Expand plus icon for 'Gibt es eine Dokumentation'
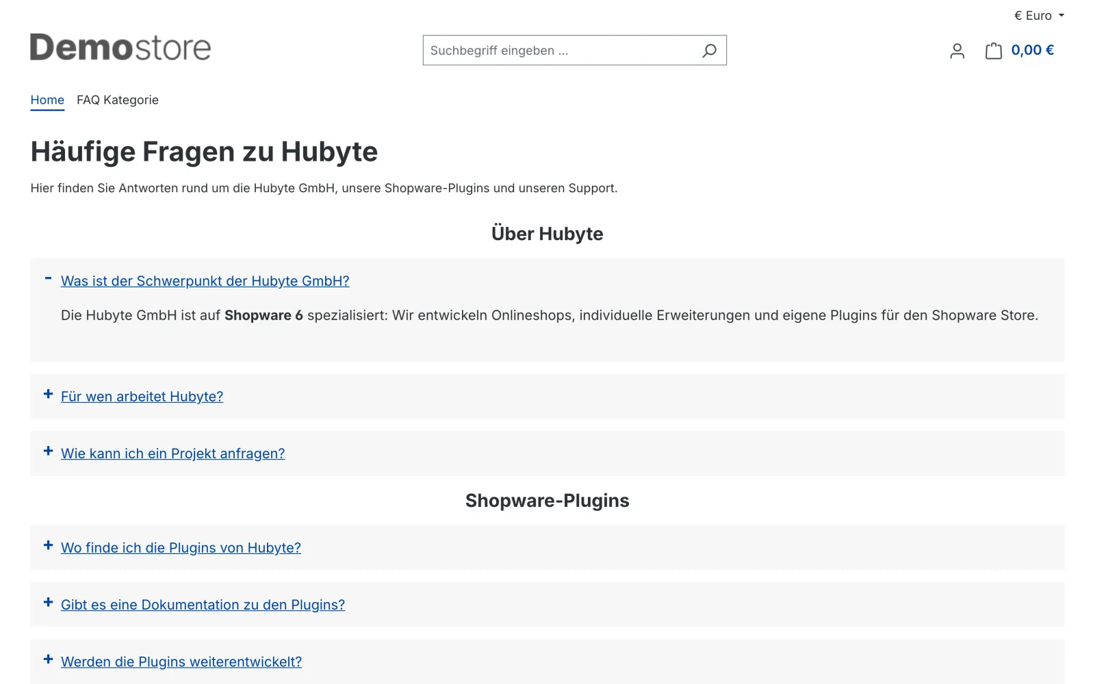 [x=48, y=602]
